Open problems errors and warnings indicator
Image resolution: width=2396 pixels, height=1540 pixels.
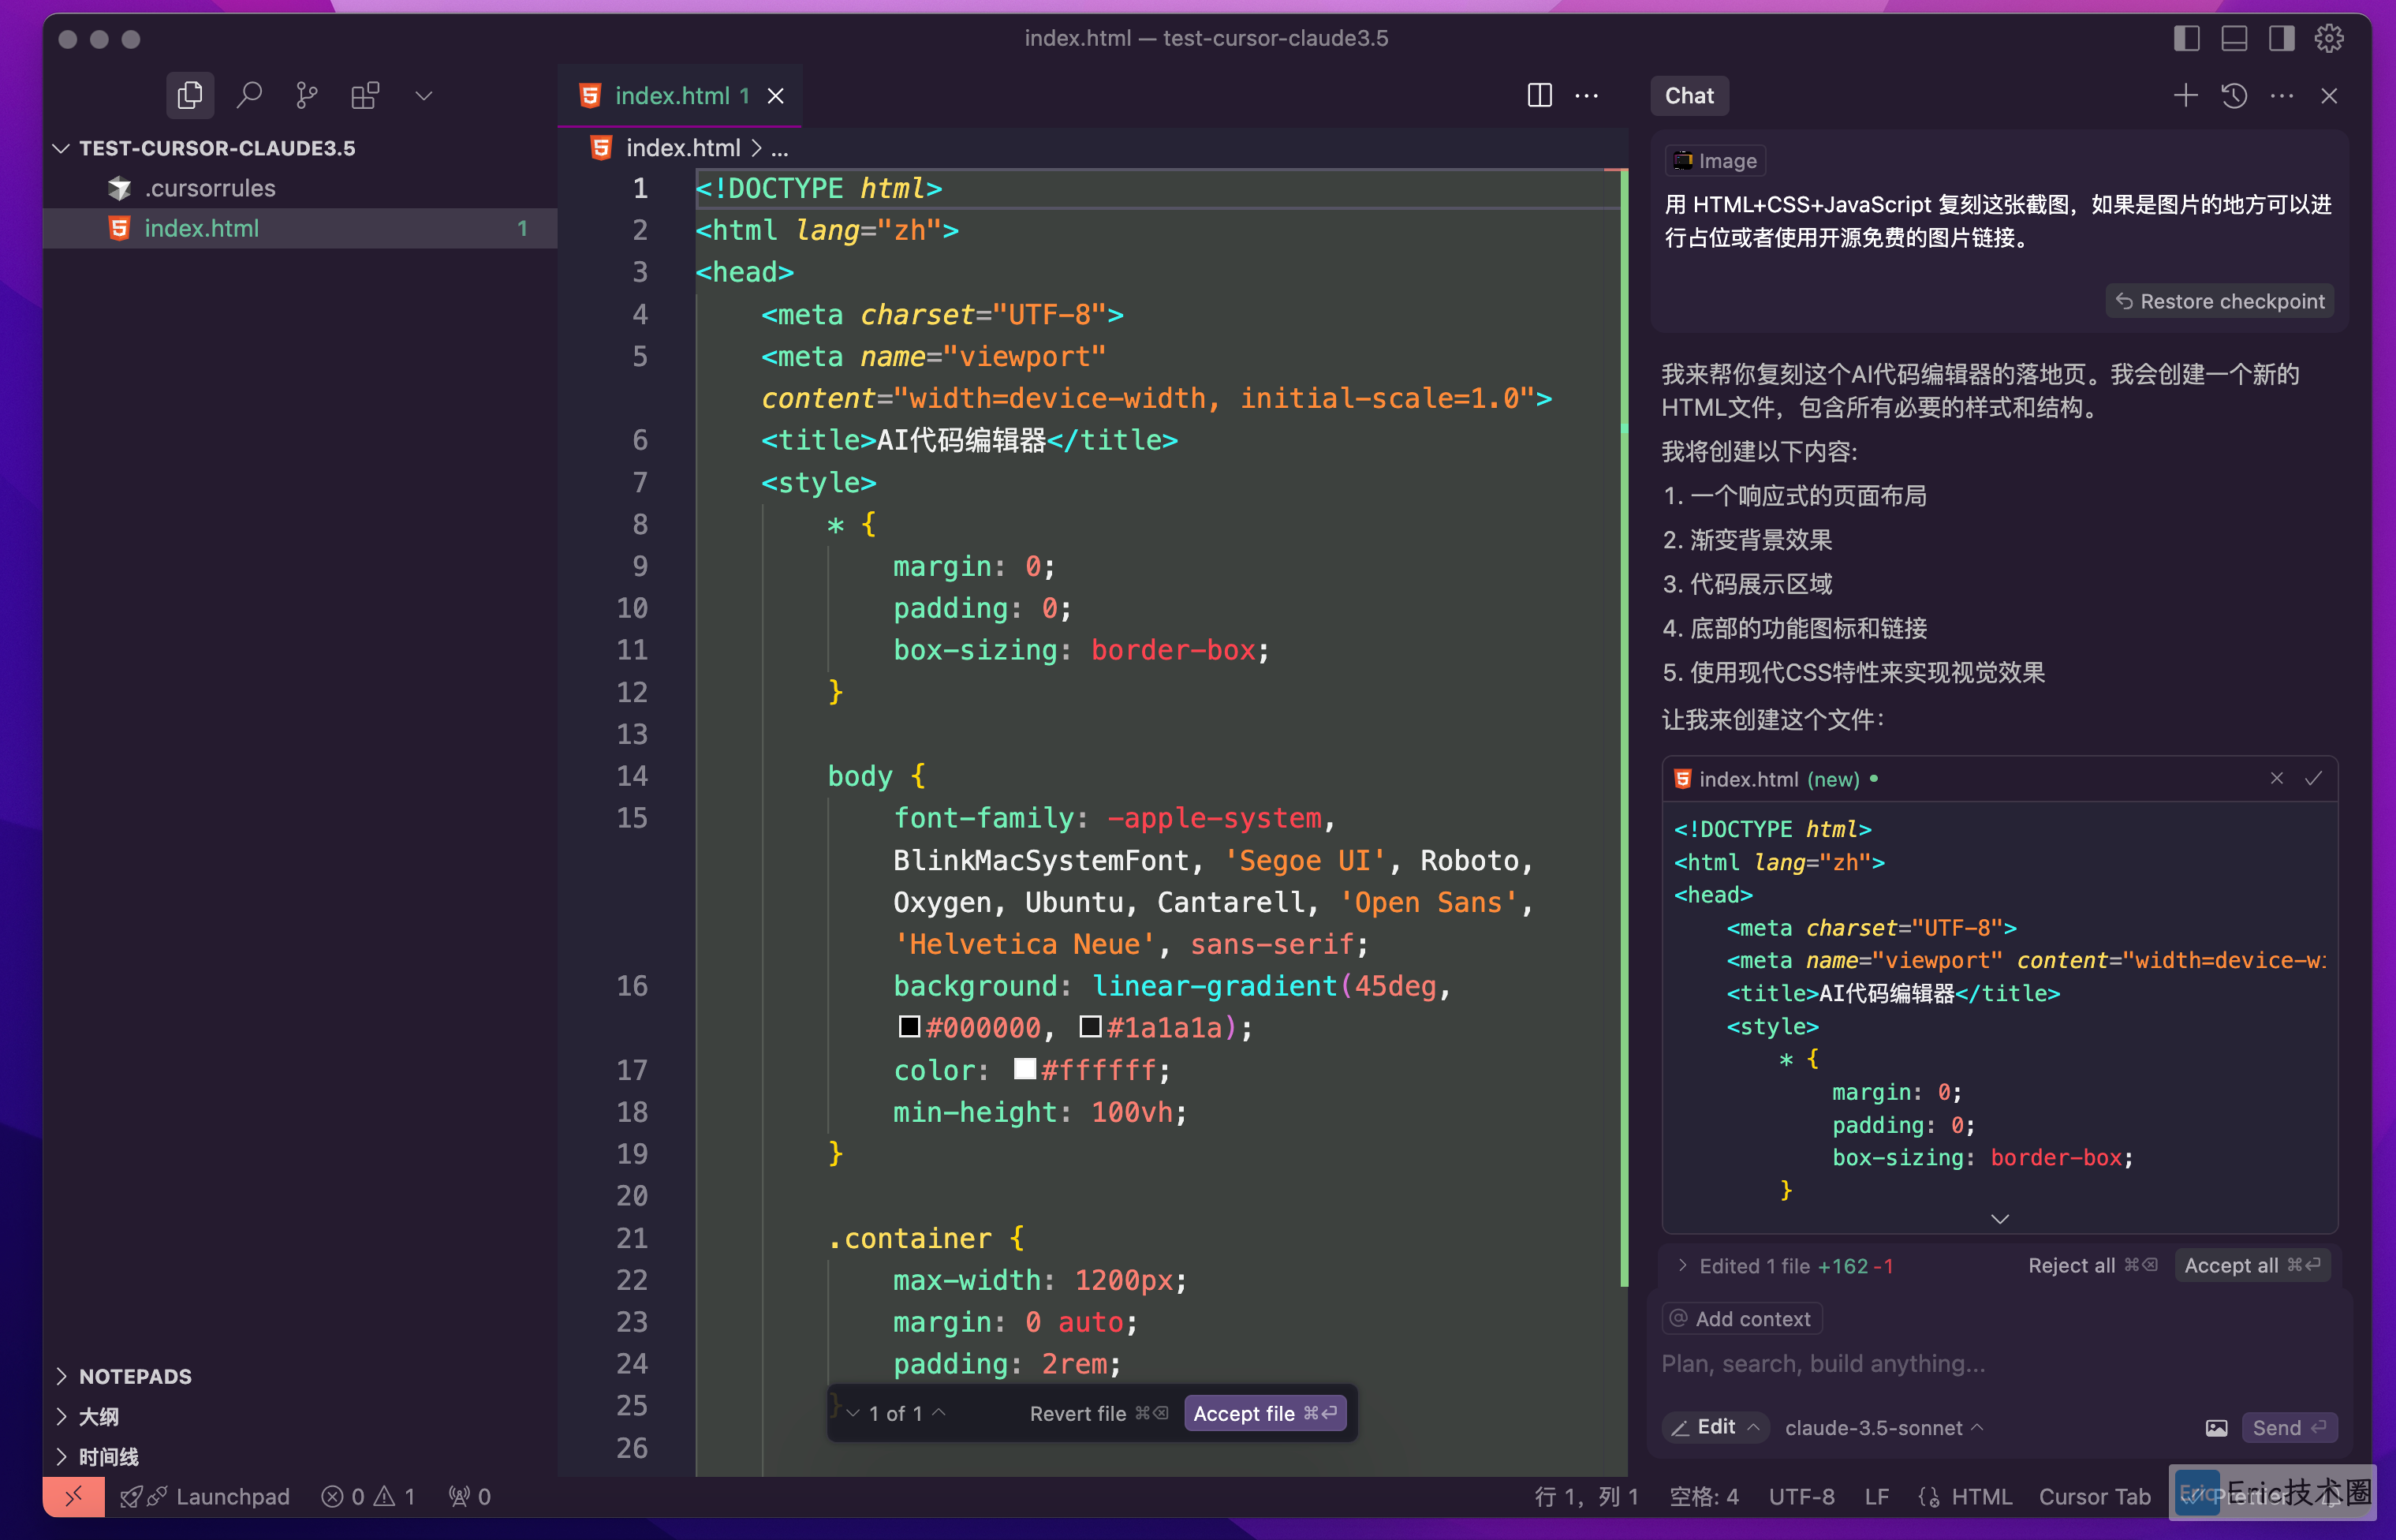point(368,1496)
